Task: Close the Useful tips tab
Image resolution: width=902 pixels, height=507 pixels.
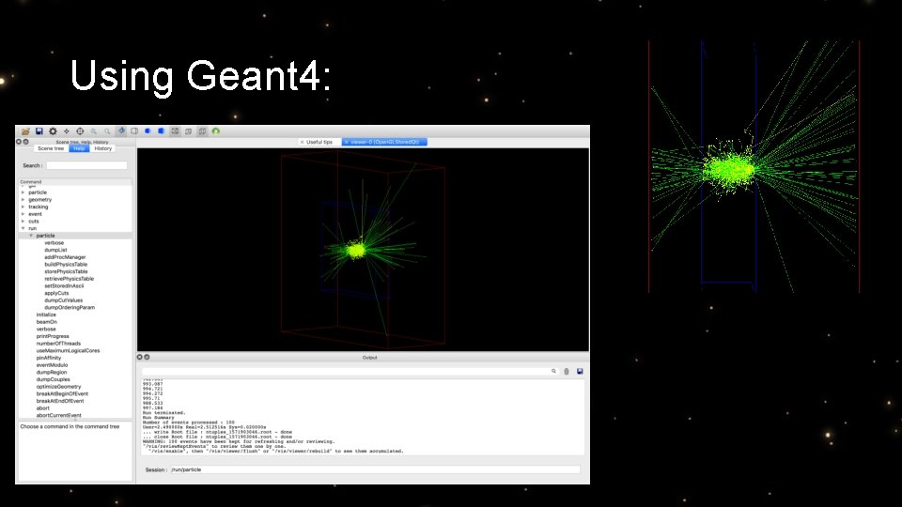Action: coord(302,142)
